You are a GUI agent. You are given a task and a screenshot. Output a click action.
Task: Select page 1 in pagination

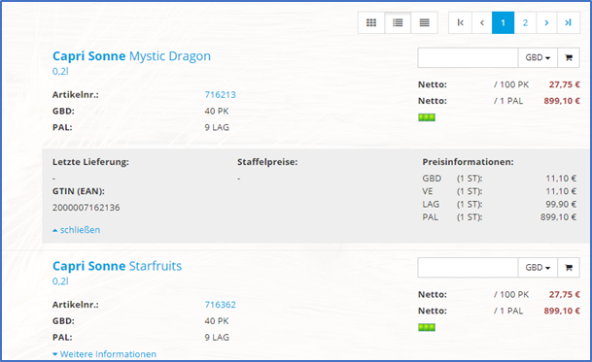click(x=503, y=22)
